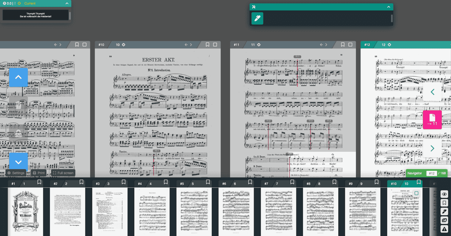Click the image stack icon in the right sidebar
Viewport: 451px width, 236px height.
coord(444,220)
